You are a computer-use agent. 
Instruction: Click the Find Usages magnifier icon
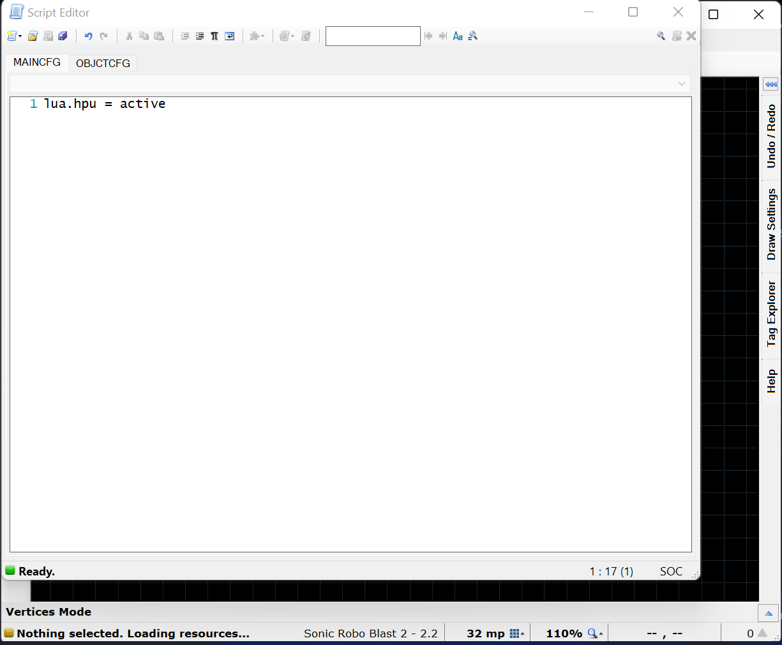(661, 36)
